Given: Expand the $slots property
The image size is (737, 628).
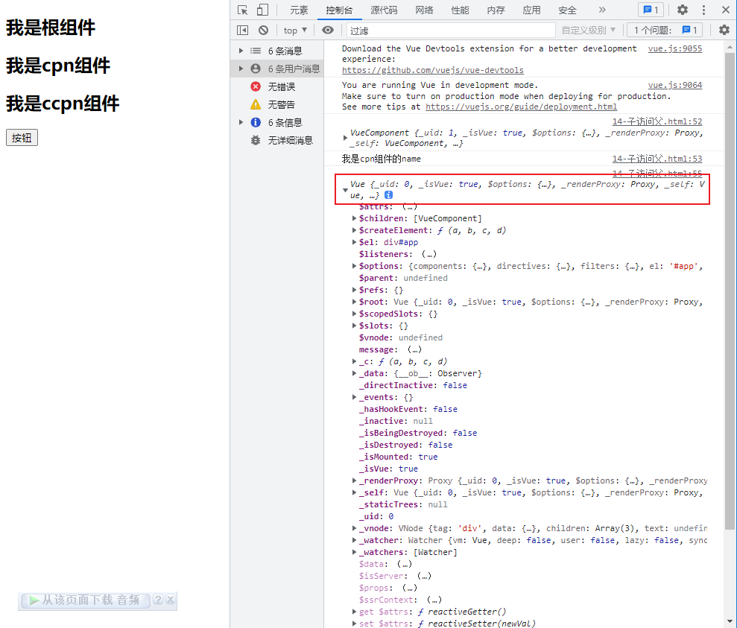Looking at the screenshot, I should click(x=355, y=326).
